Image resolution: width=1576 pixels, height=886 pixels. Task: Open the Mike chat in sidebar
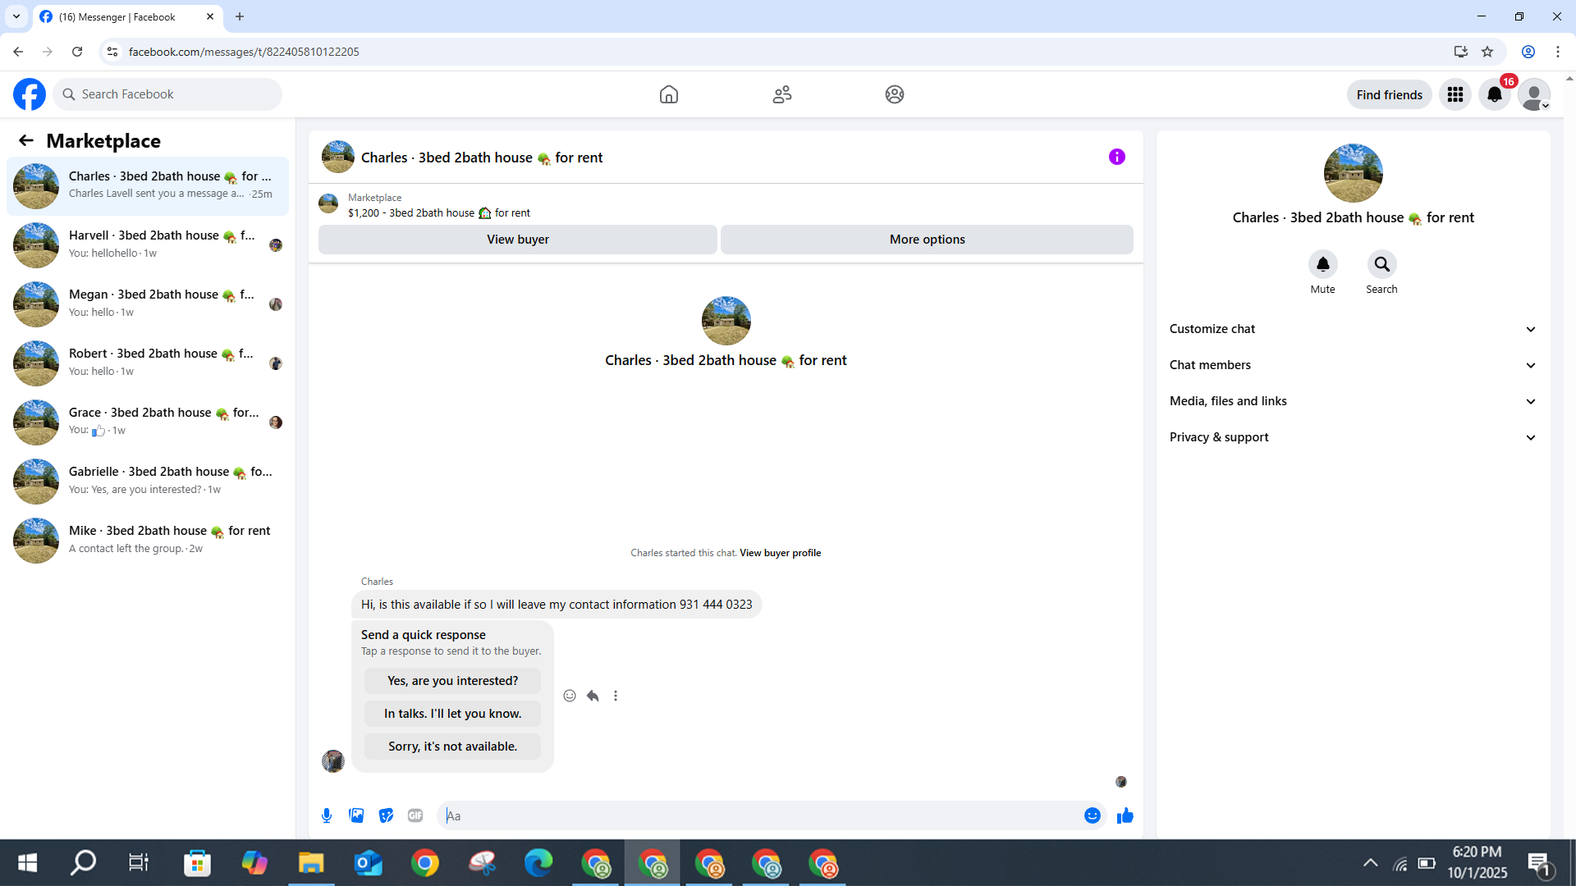coord(148,541)
